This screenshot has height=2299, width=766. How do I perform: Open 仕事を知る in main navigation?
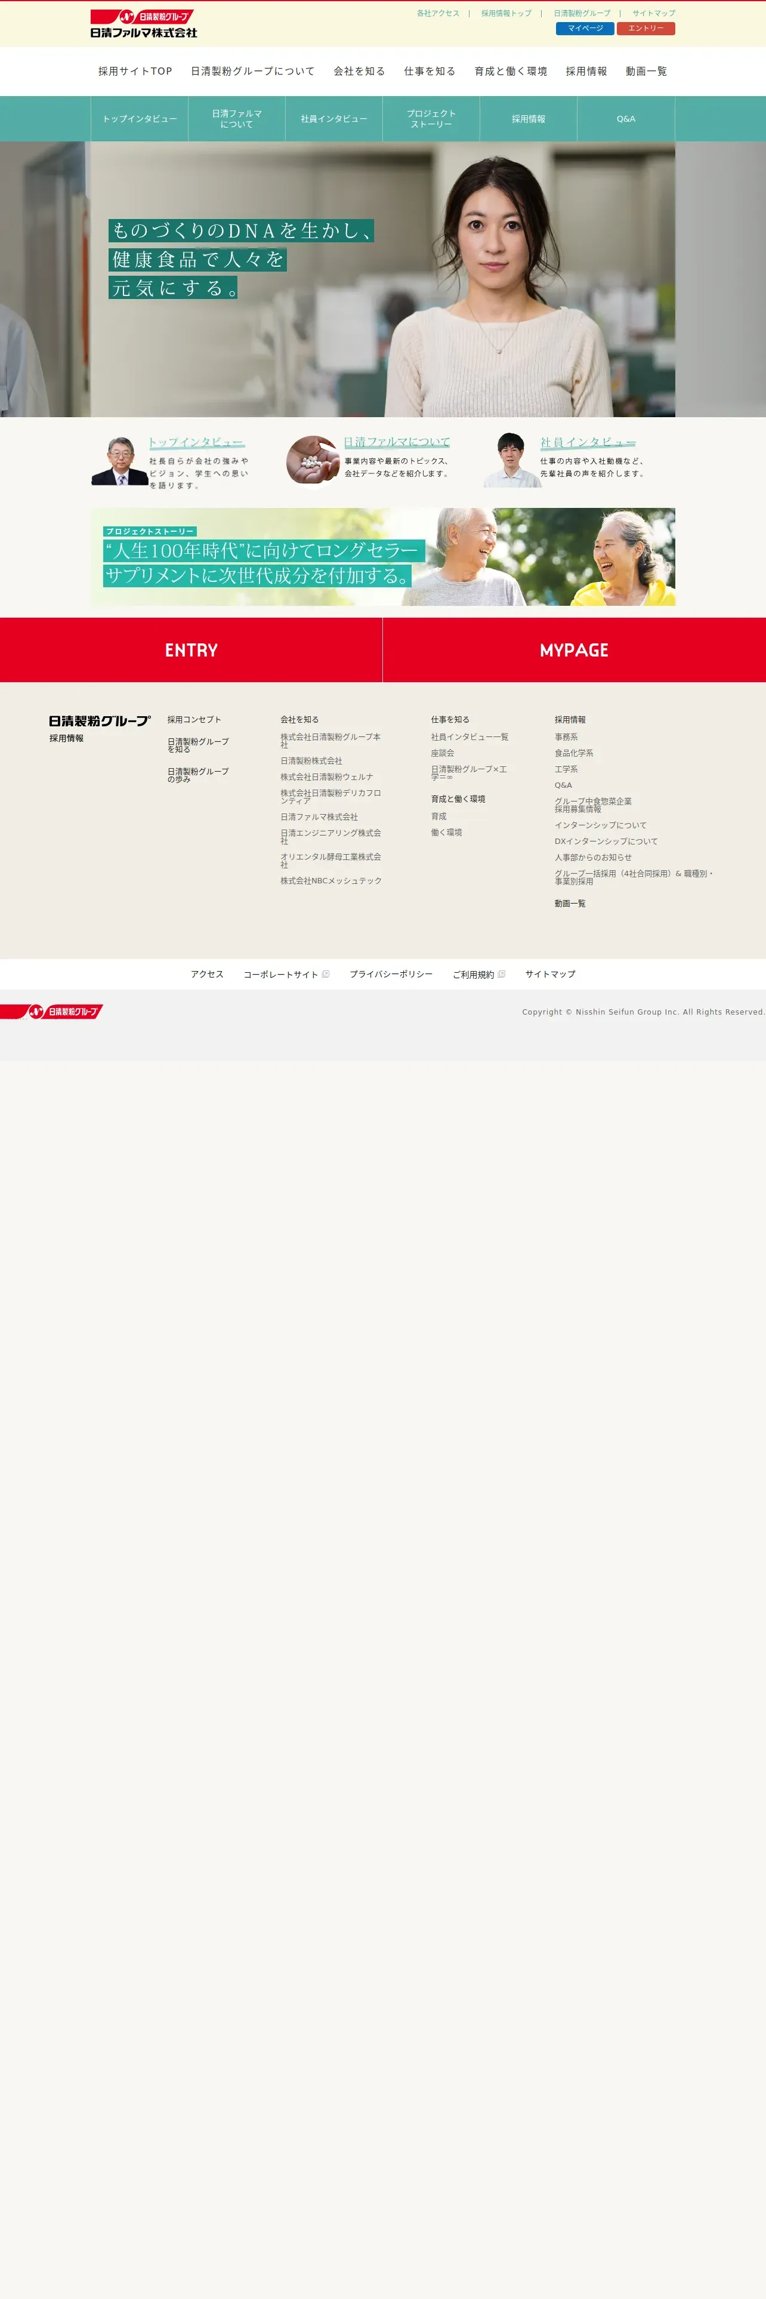pyautogui.click(x=430, y=72)
